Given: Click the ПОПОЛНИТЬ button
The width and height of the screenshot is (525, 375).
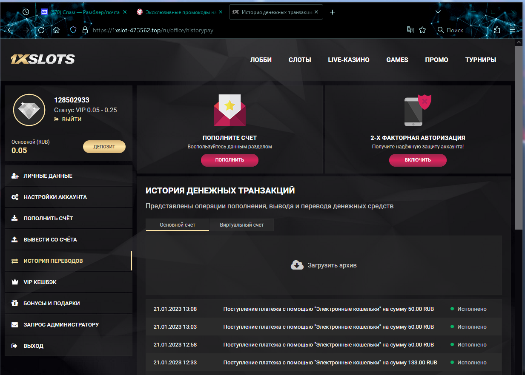Looking at the screenshot, I should [x=230, y=160].
